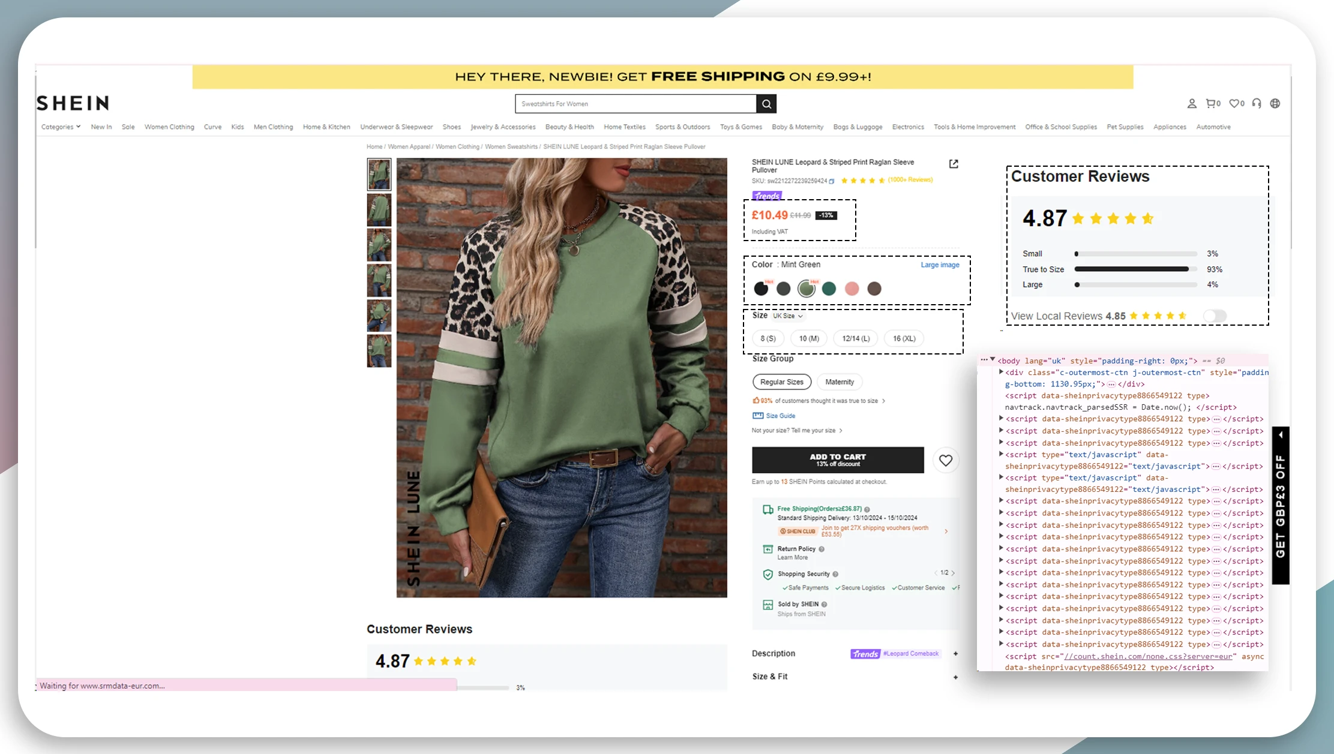Click the SHEIN logo
The width and height of the screenshot is (1334, 754).
[x=73, y=103]
